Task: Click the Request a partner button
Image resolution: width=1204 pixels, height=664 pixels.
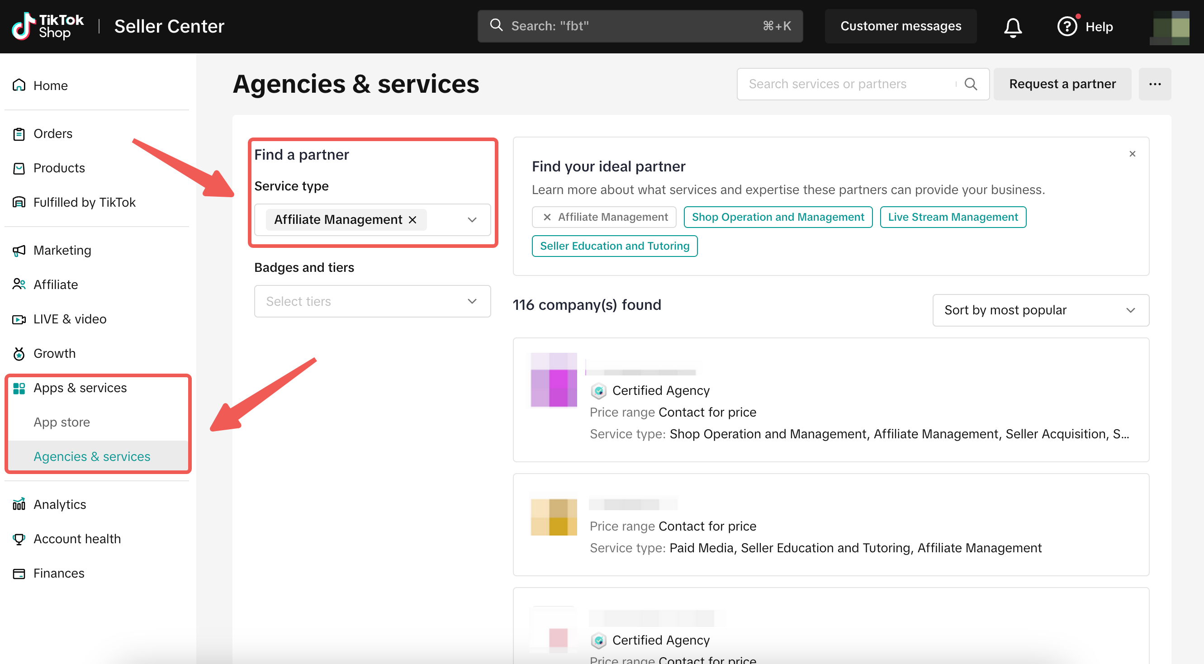Action: tap(1062, 84)
